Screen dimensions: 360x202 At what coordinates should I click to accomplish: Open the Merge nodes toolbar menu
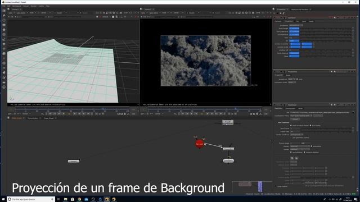pos(4,44)
